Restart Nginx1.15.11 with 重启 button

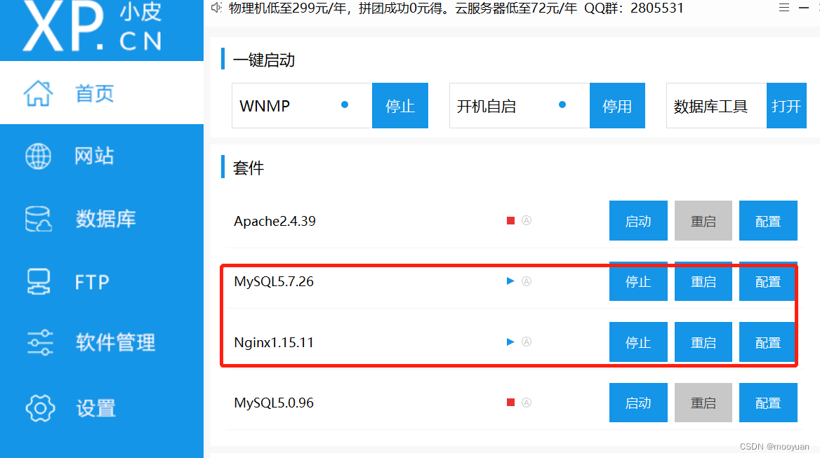(x=703, y=342)
